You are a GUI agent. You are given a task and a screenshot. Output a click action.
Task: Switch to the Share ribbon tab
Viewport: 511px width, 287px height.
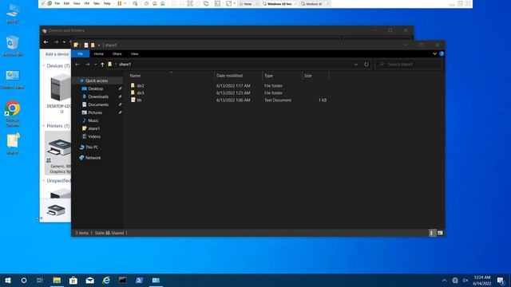[x=117, y=54]
